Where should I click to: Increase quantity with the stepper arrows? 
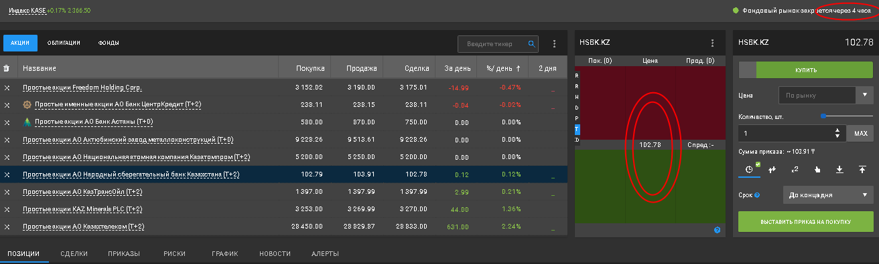[837, 130]
